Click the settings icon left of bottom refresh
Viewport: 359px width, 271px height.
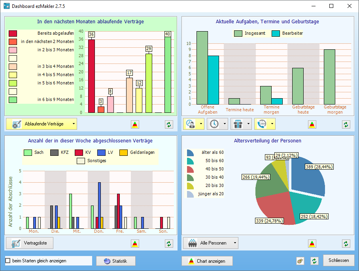tap(300, 261)
